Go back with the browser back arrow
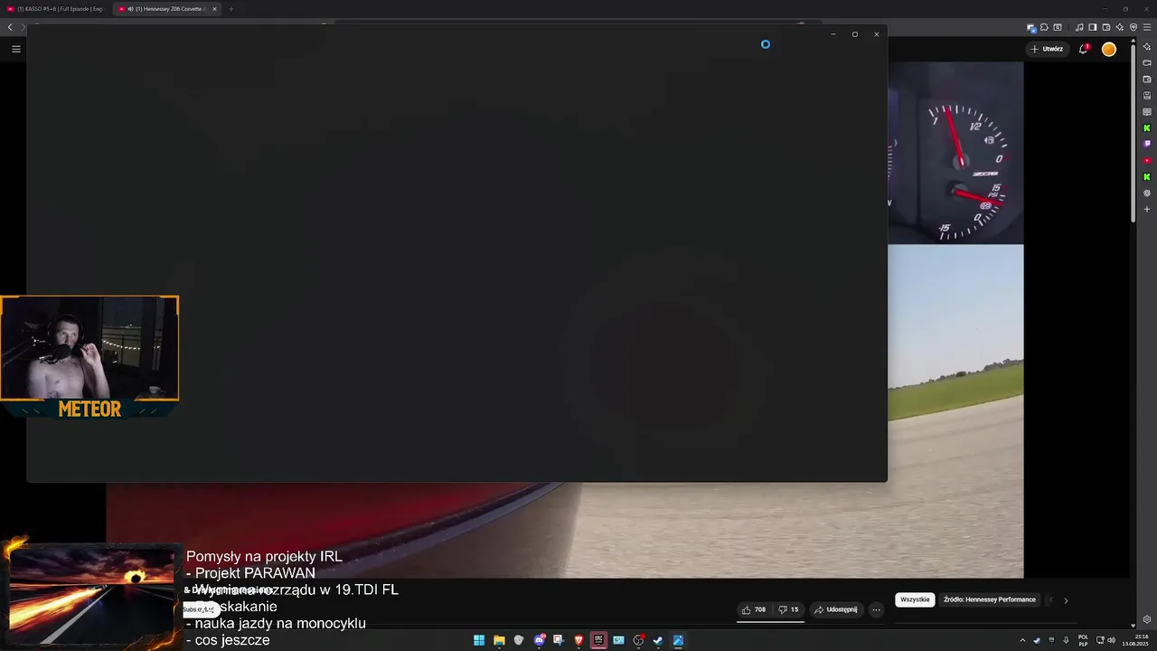The image size is (1157, 651). [x=10, y=28]
